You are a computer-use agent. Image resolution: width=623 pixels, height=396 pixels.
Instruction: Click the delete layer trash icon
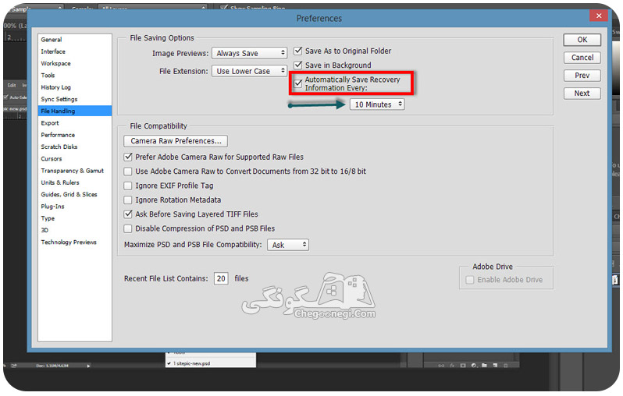[506, 366]
